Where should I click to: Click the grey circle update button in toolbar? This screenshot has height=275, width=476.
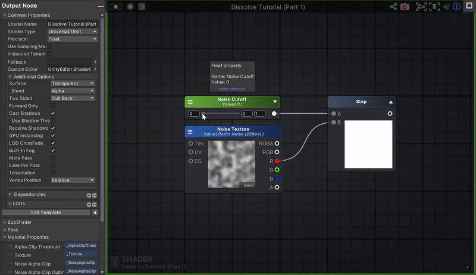[130, 7]
